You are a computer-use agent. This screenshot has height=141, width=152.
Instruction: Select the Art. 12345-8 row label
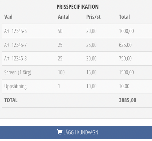tap(15, 58)
